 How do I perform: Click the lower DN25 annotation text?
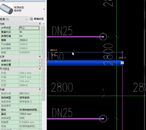coord(62,113)
